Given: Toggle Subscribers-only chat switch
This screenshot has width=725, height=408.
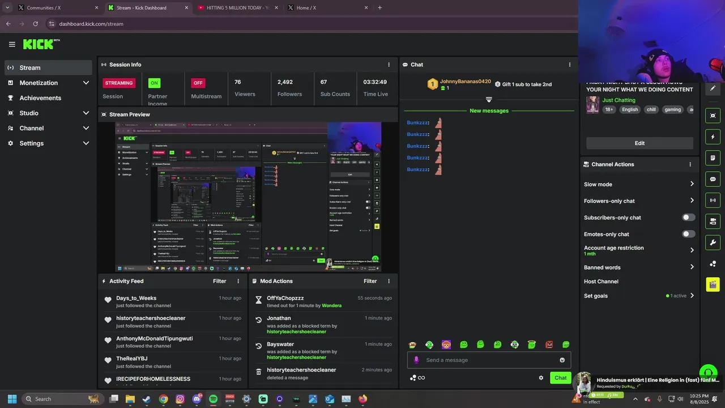Looking at the screenshot, I should coord(688,218).
